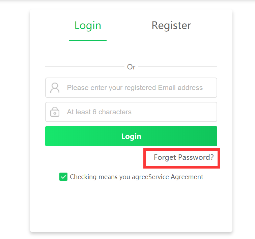
Task: Click the green underline beneath Login tab
Action: pyautogui.click(x=88, y=40)
